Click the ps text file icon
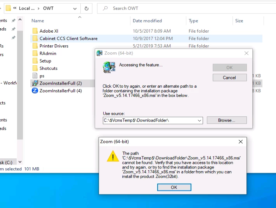The image size is (276, 208). [35, 76]
